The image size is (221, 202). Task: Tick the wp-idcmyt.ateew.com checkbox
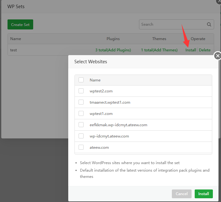point(81,136)
